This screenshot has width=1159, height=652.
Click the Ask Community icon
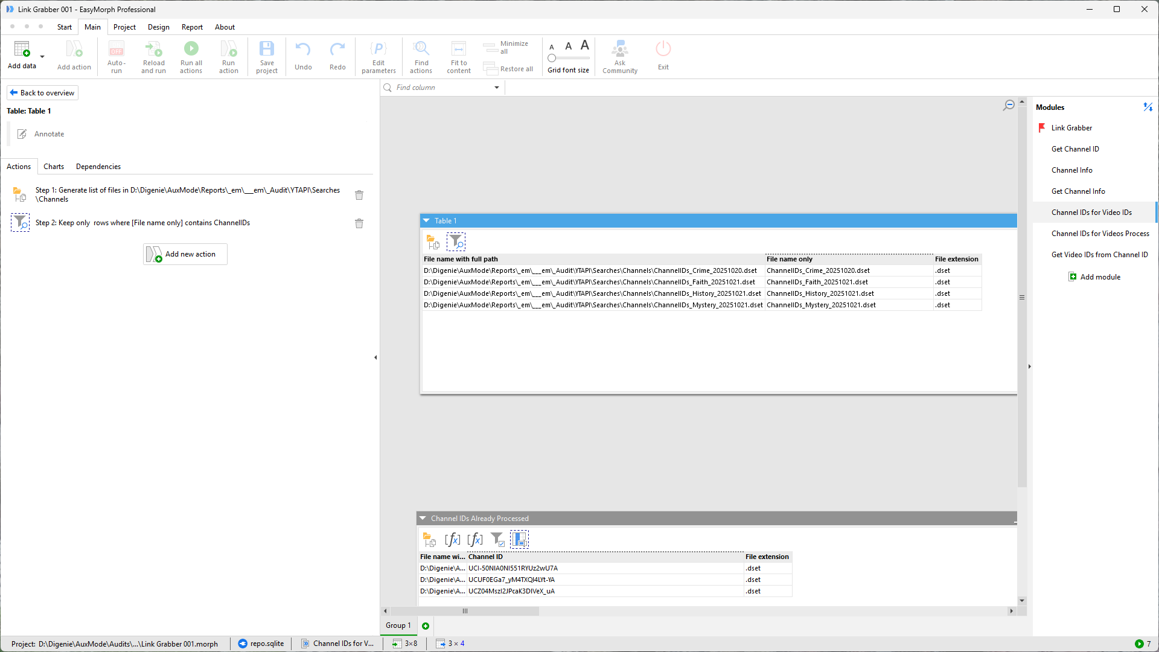click(x=619, y=49)
